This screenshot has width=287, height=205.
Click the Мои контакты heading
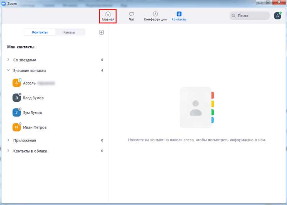(x=21, y=47)
